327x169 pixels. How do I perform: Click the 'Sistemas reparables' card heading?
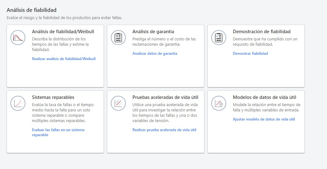(53, 97)
